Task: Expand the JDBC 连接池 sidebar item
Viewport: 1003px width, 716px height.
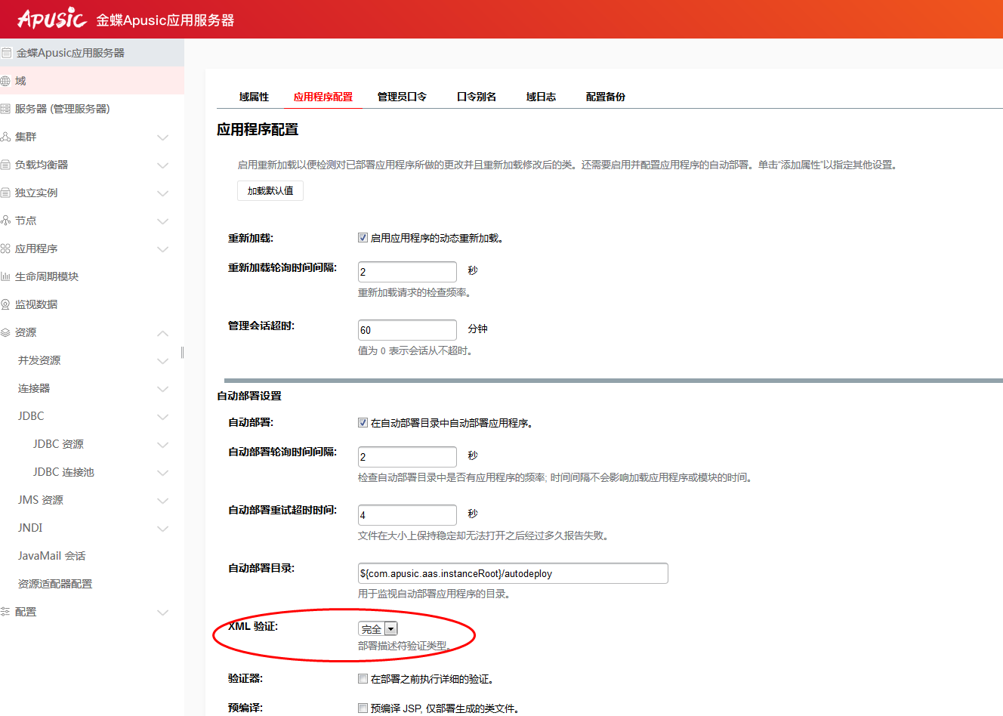Action: click(x=162, y=473)
